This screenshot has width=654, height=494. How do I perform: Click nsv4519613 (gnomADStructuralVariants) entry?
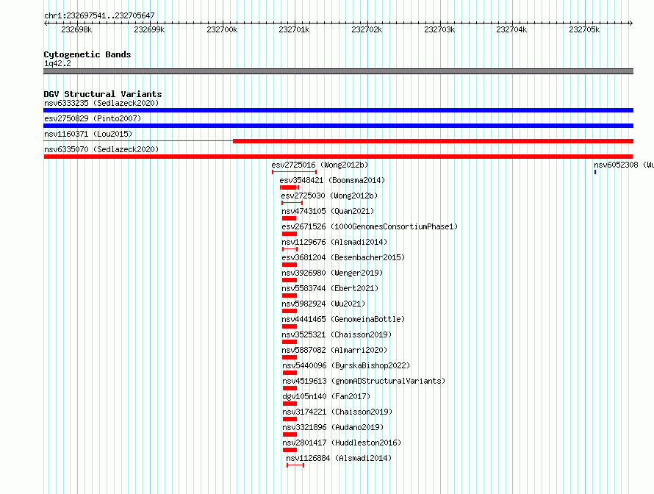coord(364,381)
